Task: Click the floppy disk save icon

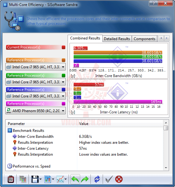Action: (x=35, y=179)
